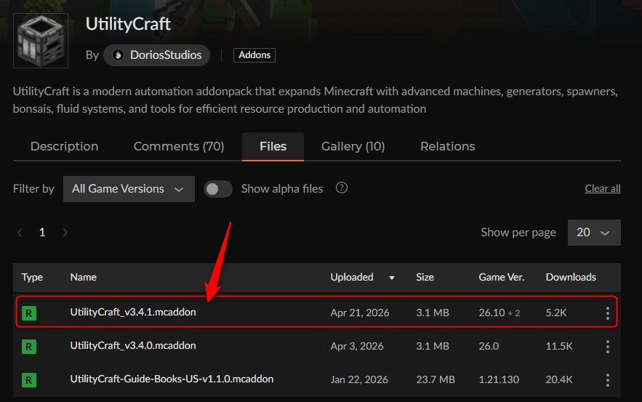Switch to the Description tab

click(x=64, y=146)
